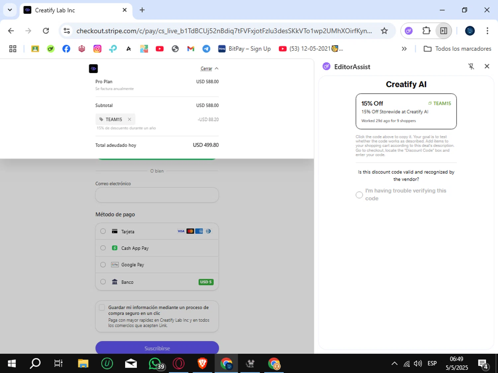The height and width of the screenshot is (373, 498).
Task: Open Opera browser from taskbar
Action: 179,364
